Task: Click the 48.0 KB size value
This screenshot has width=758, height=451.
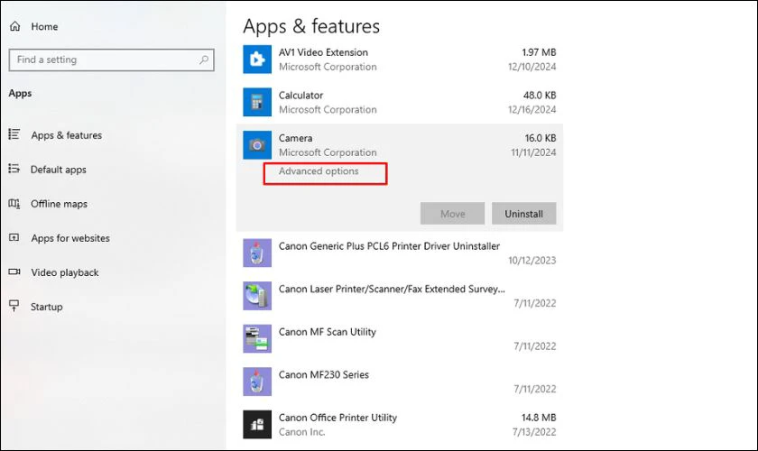Action: (540, 96)
